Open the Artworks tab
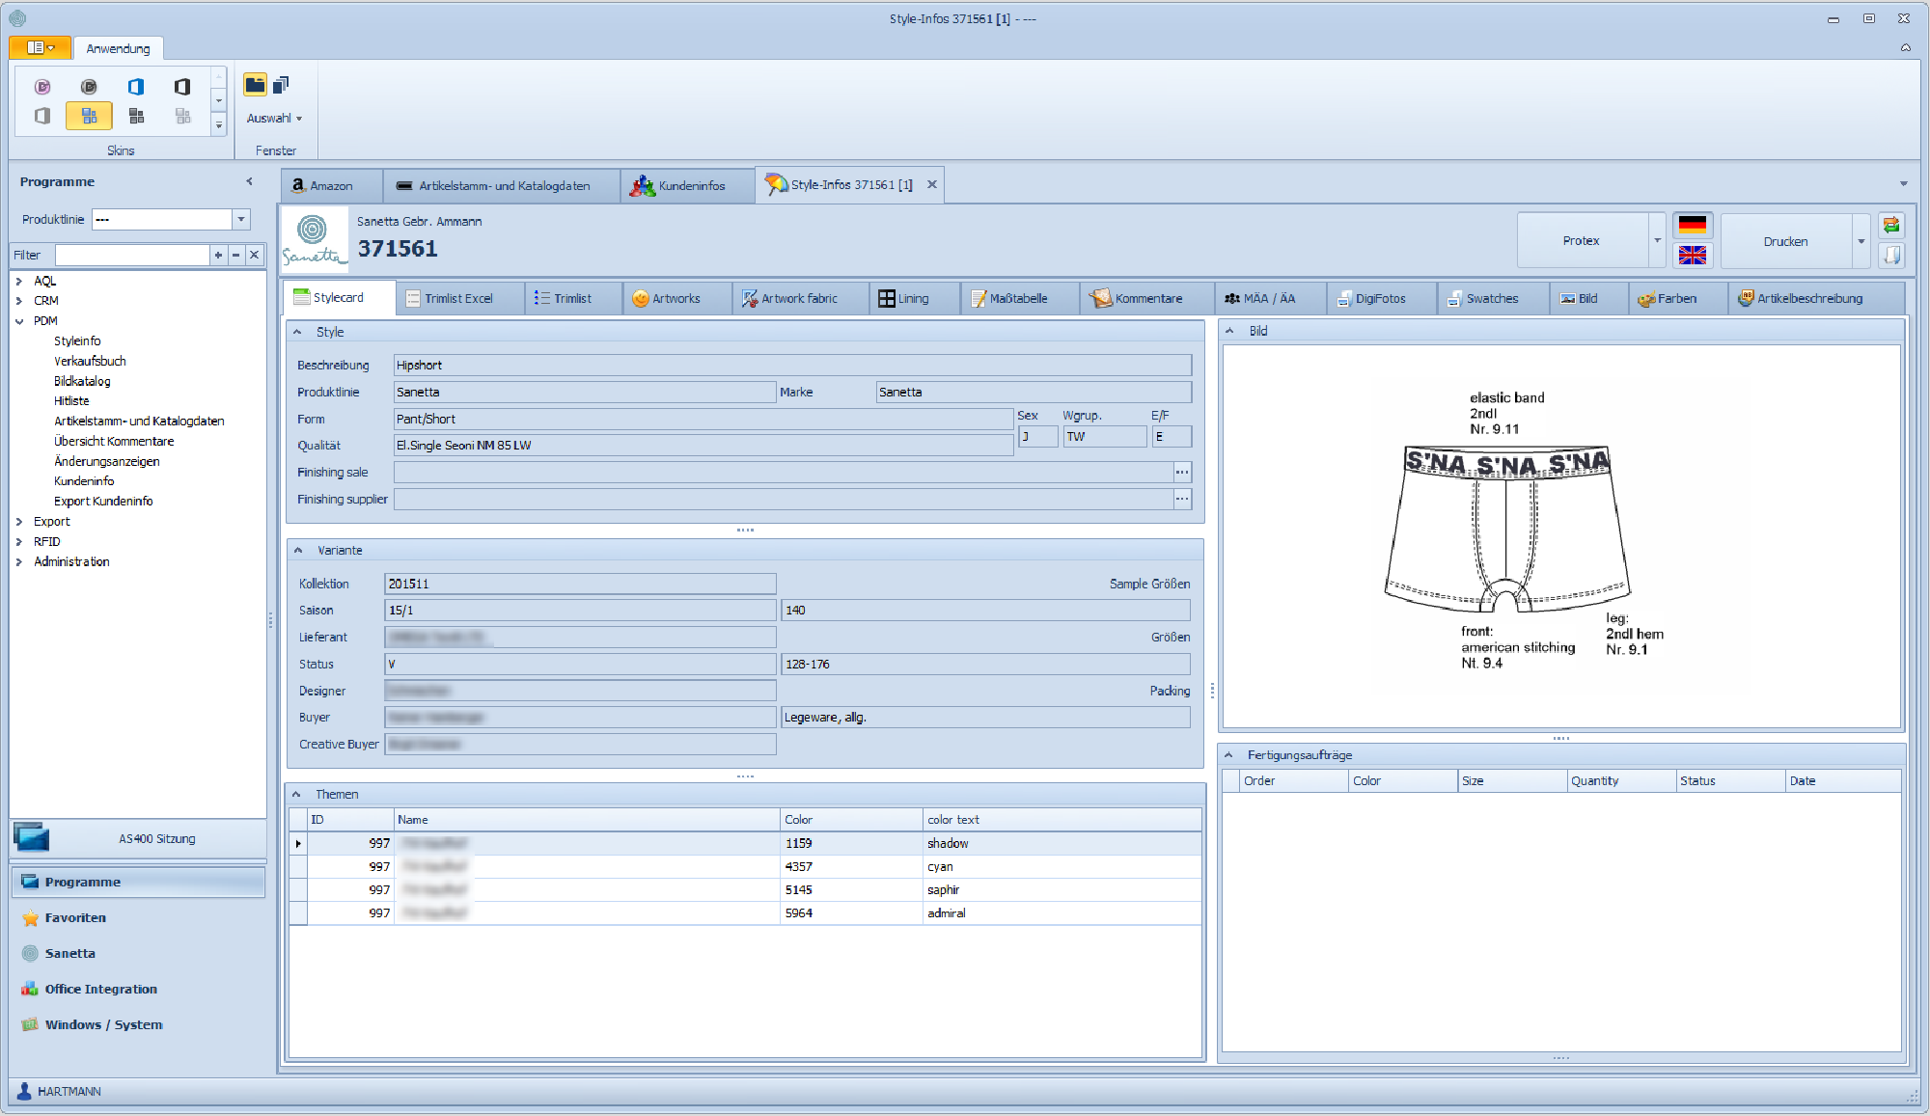The image size is (1930, 1116). 676,298
